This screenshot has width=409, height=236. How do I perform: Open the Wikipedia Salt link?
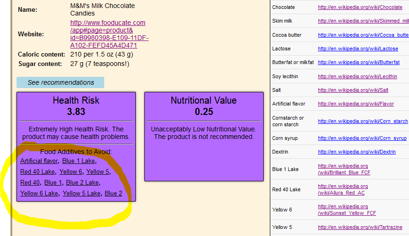353,90
